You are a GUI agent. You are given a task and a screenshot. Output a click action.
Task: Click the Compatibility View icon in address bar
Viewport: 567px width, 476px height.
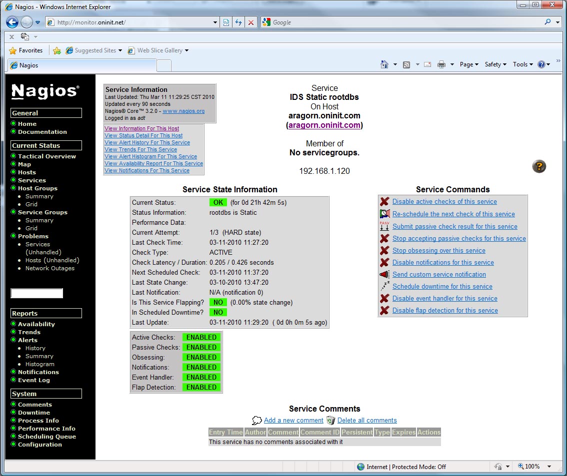point(226,22)
